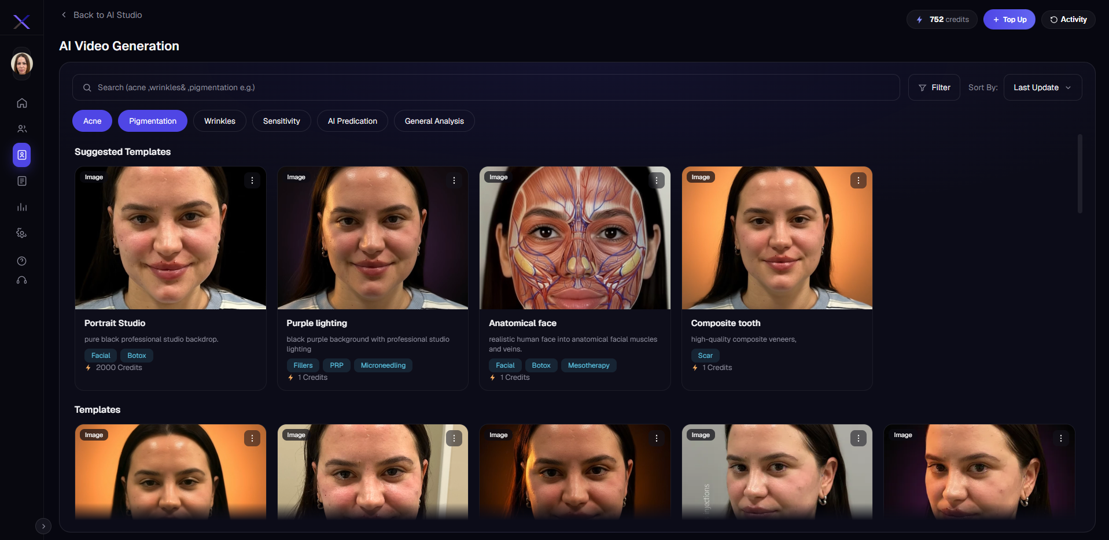Click the Microneedling tag on Purple lighting

(383, 365)
